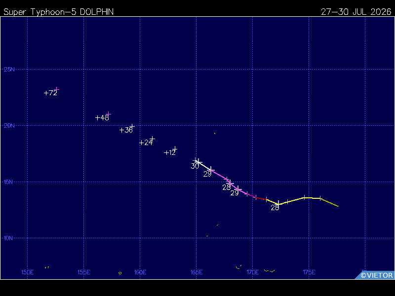Click the +72 forecast position marker
Image resolution: width=395 pixels, height=296 pixels.
tap(57, 89)
